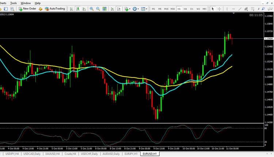274x157 pixels.
Task: Select the arrow cursor tool
Action: (x=213, y=9)
